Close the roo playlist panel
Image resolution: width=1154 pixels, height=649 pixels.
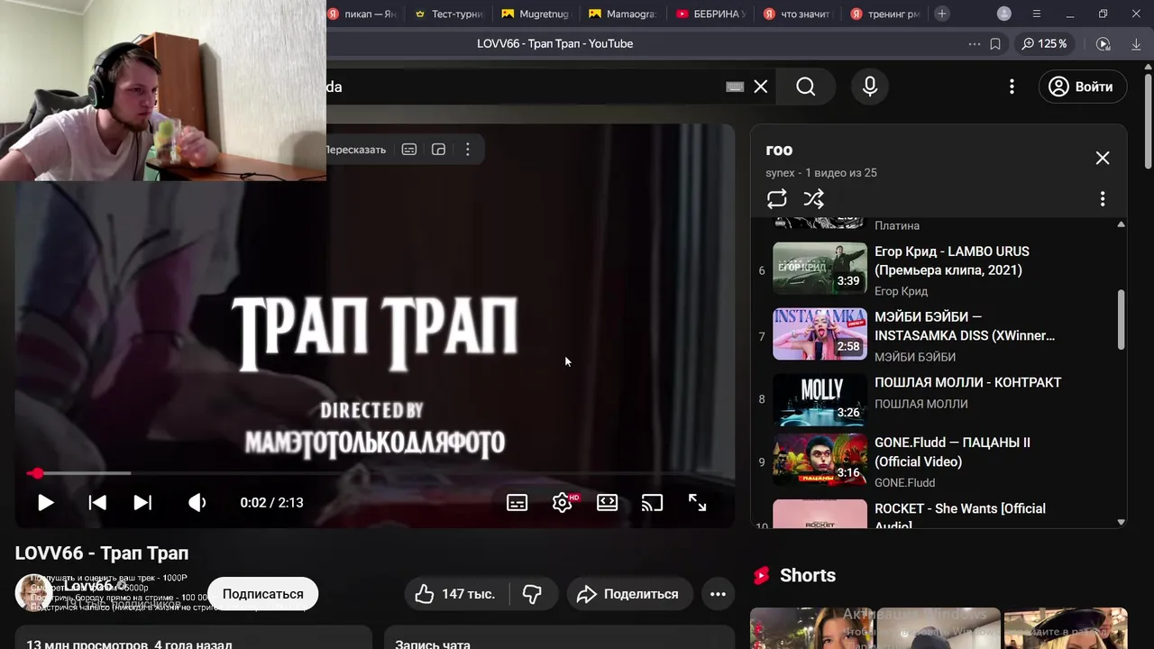pyautogui.click(x=1103, y=158)
